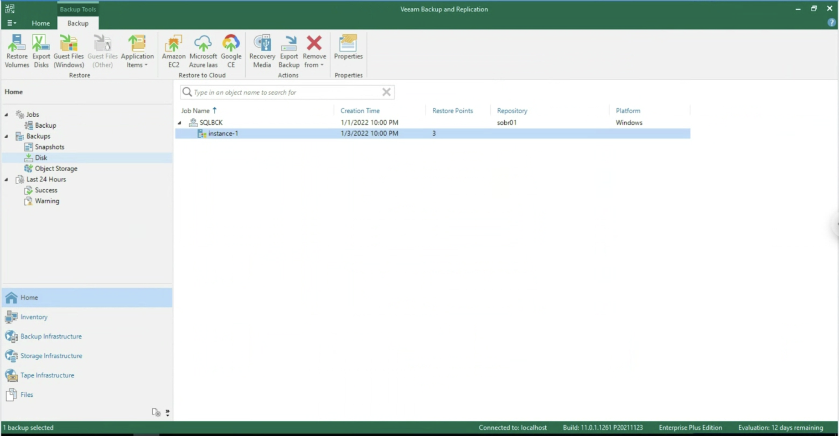Sort by Platform column header
The image size is (839, 436).
(628, 110)
